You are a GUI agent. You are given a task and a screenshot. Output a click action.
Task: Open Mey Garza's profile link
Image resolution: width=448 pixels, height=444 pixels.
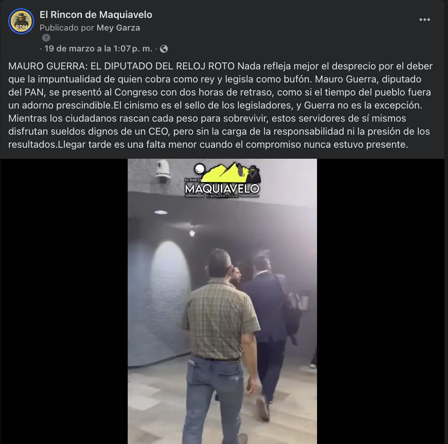click(118, 28)
